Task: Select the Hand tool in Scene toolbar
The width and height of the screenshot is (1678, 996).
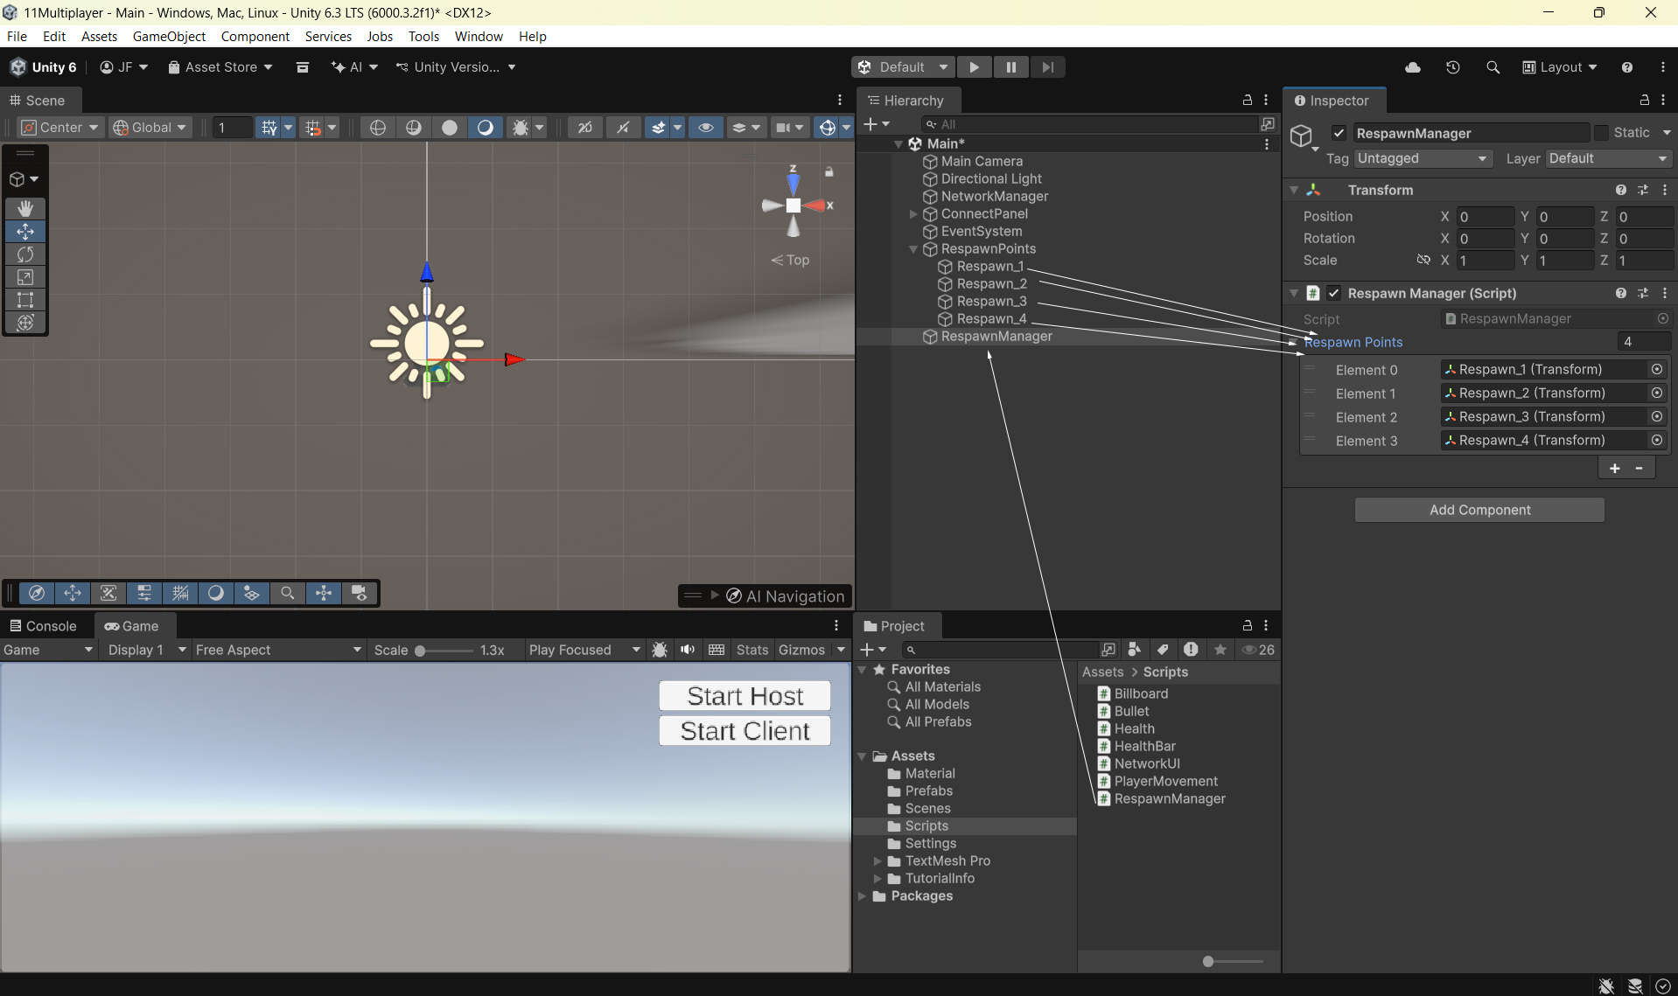Action: pyautogui.click(x=25, y=208)
